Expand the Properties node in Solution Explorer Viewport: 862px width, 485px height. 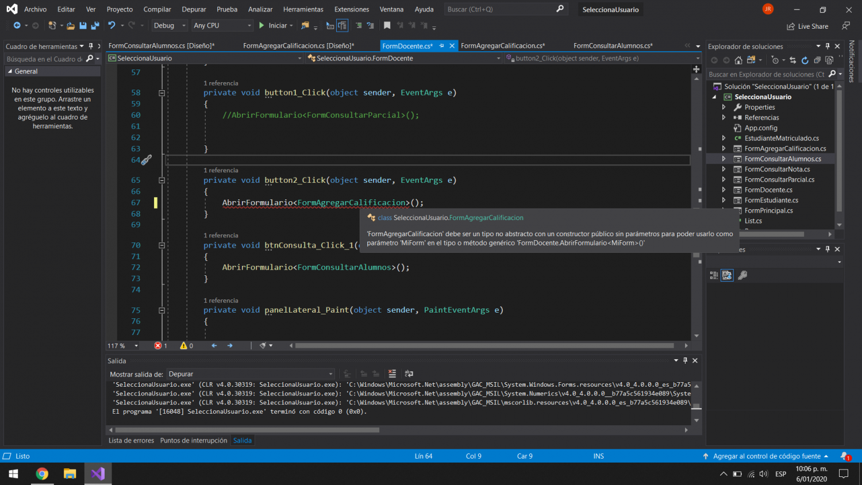[x=724, y=107]
